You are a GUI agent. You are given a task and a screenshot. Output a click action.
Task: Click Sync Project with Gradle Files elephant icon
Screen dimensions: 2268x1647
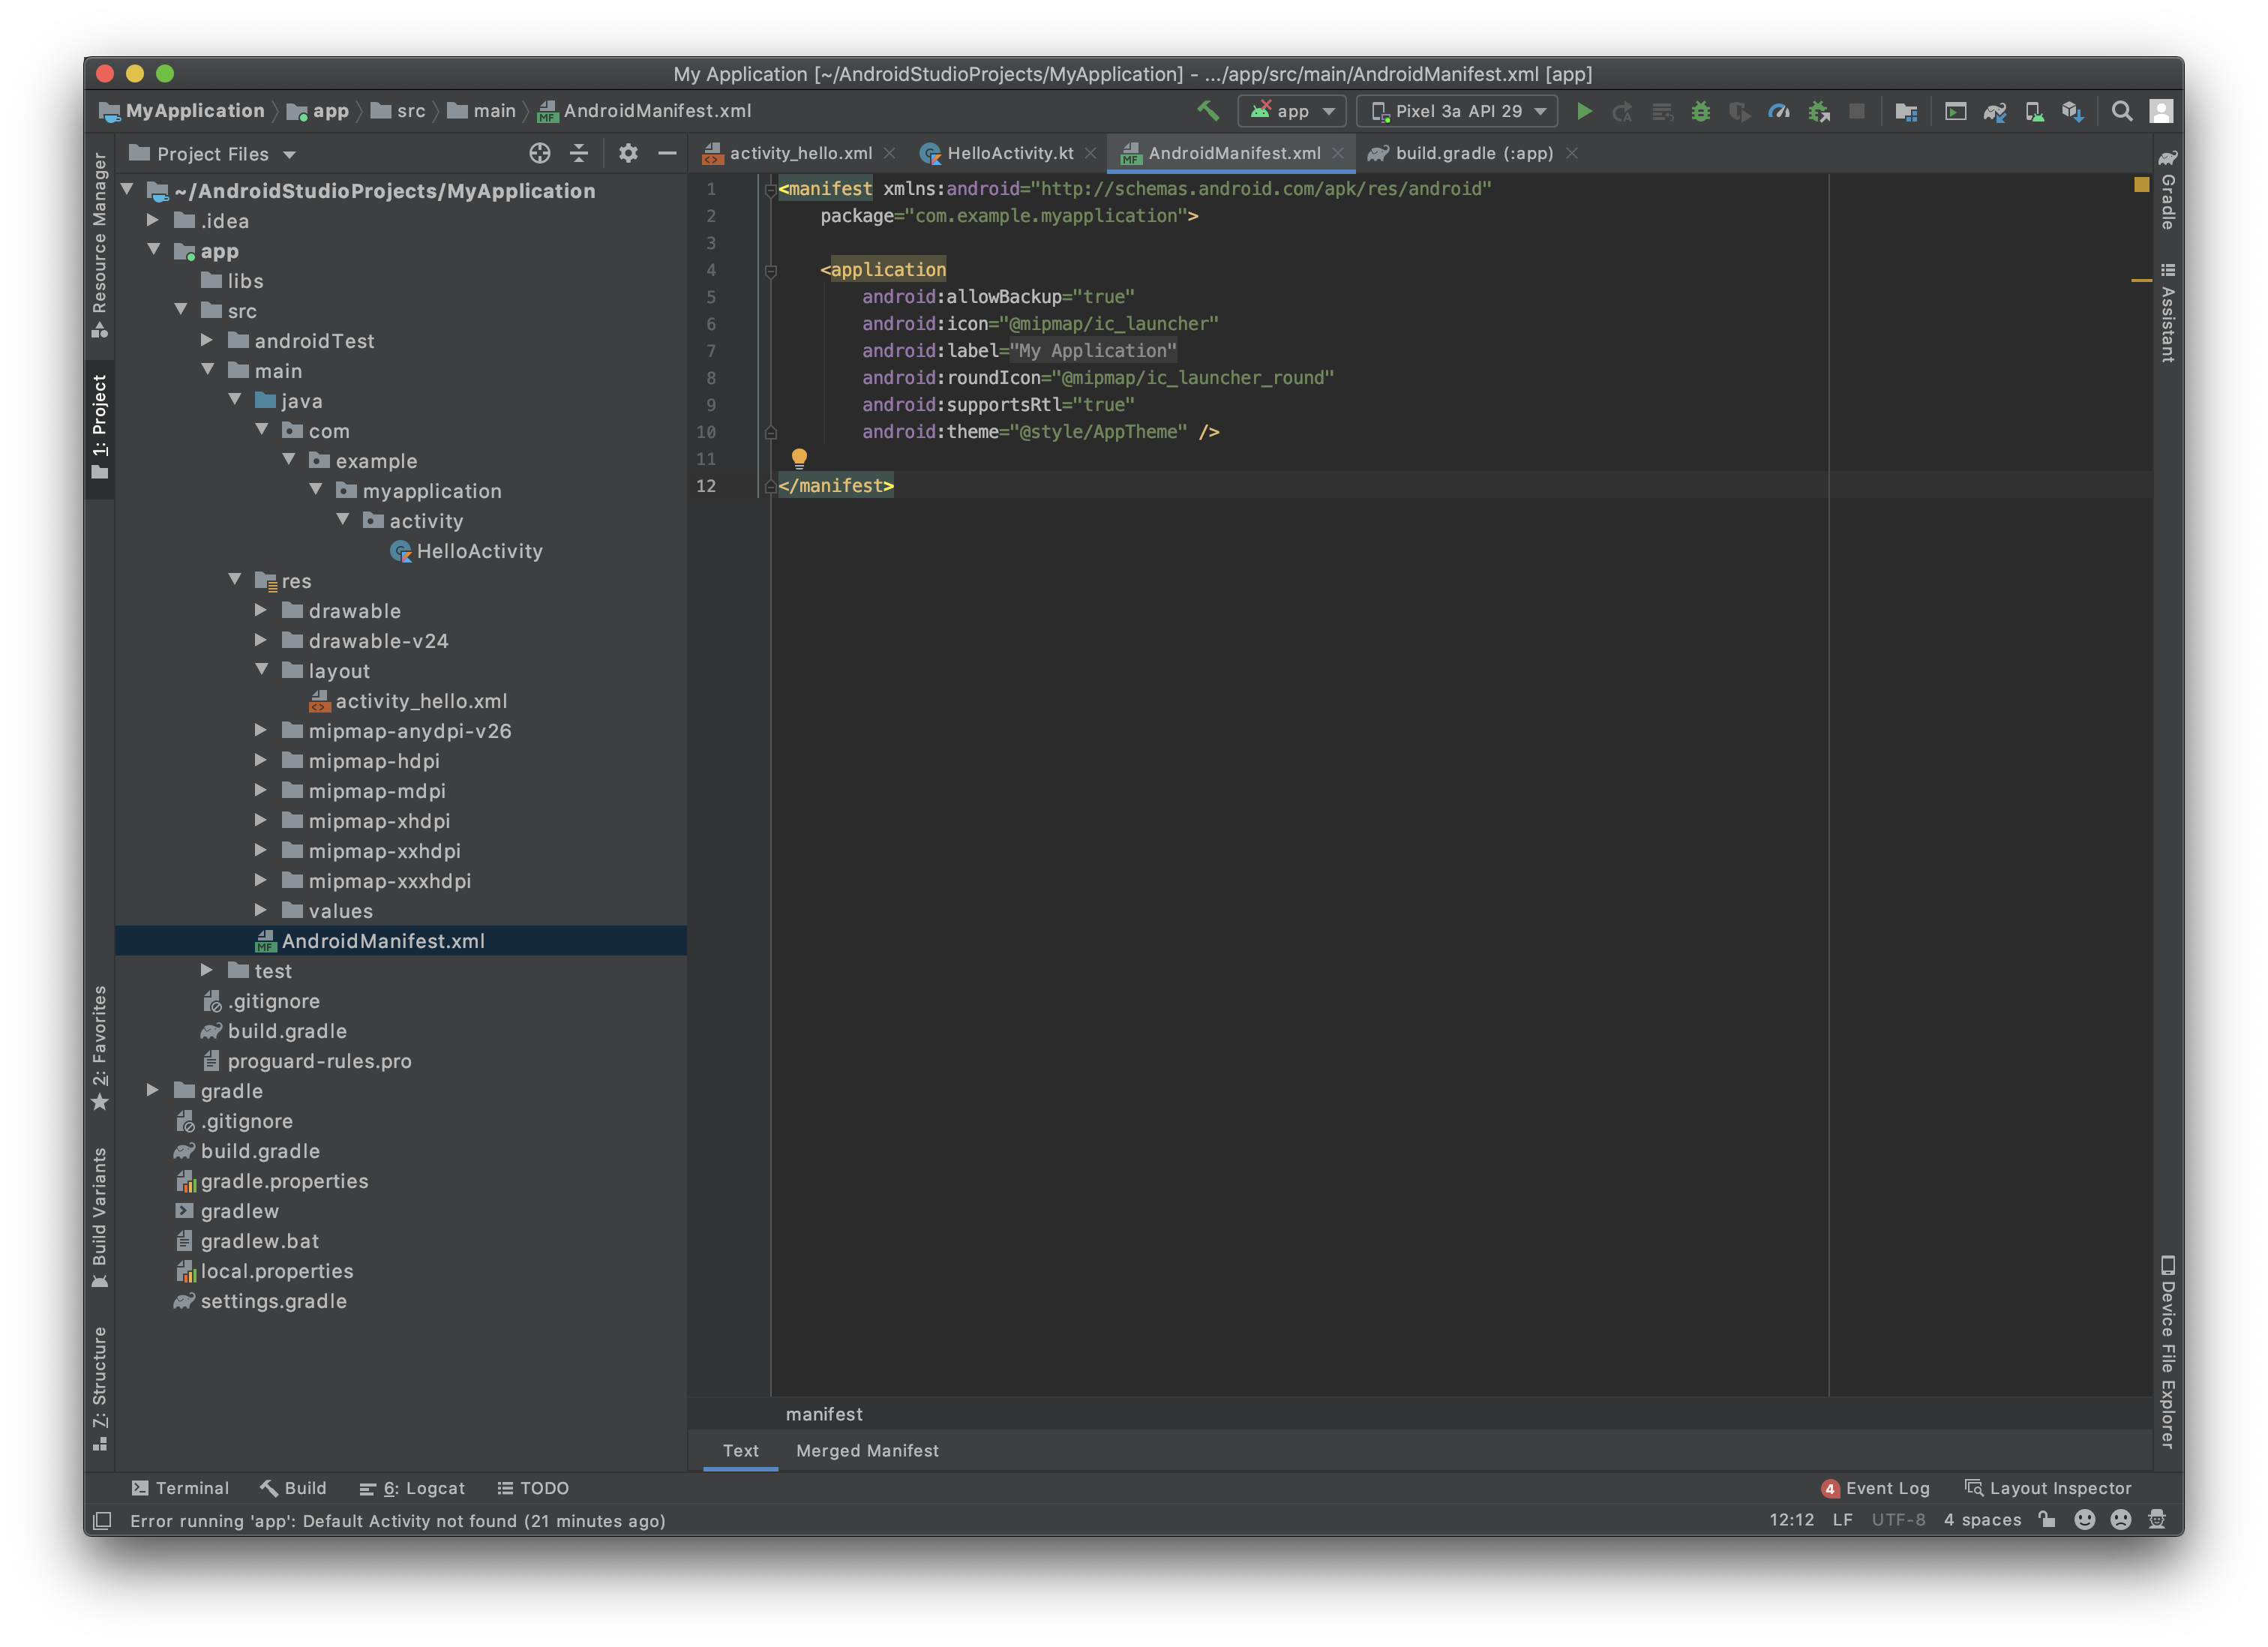pos(1994,111)
